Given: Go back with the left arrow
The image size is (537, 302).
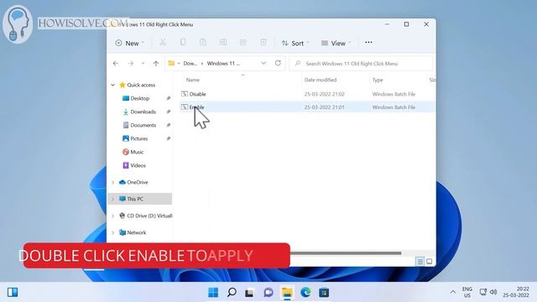Looking at the screenshot, I should pos(116,64).
